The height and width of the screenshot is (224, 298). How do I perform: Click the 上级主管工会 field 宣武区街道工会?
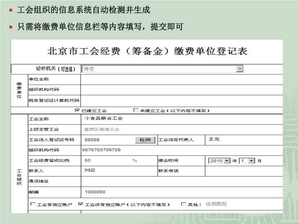182,129
